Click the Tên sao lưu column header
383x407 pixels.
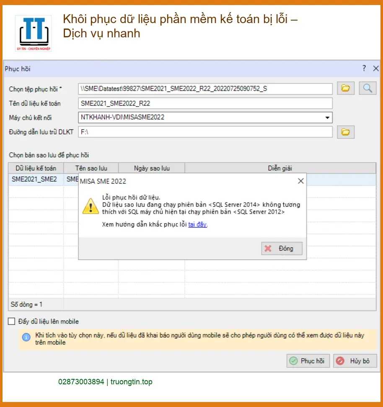(91, 168)
